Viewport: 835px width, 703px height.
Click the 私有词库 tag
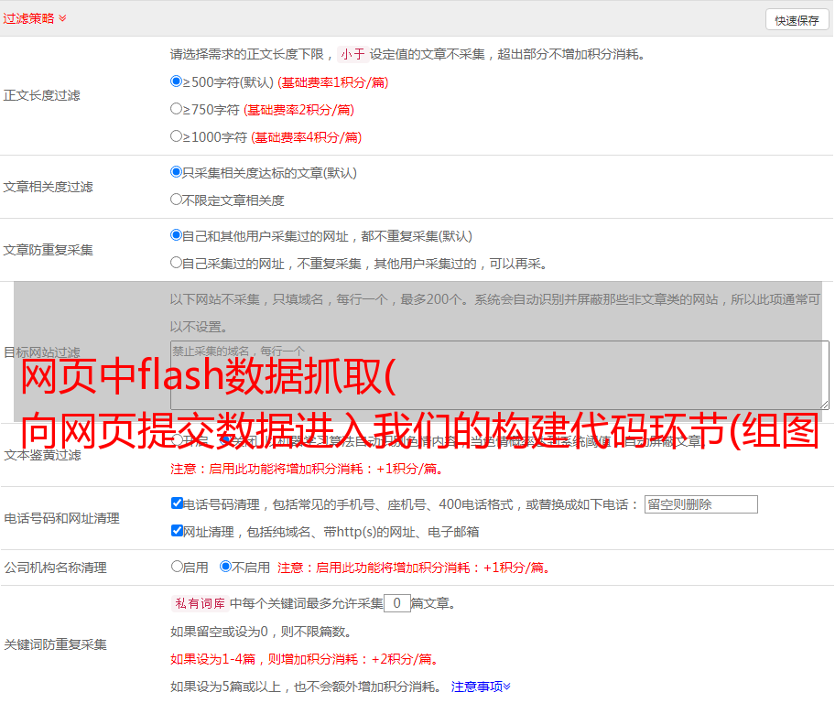(x=200, y=603)
